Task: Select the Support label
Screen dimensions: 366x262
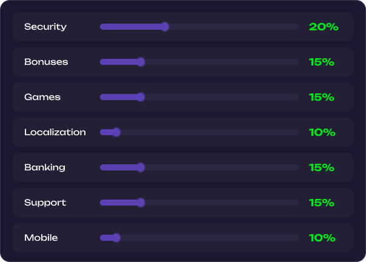Action: pyautogui.click(x=45, y=203)
